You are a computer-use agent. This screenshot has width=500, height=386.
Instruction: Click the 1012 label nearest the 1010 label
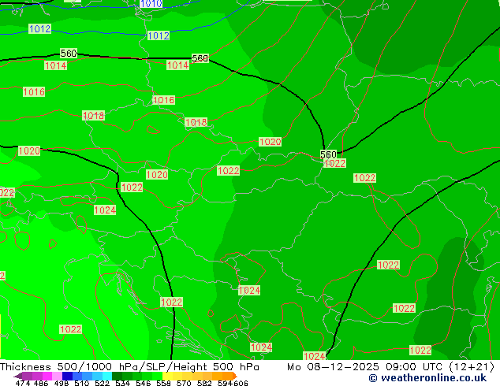pyautogui.click(x=159, y=35)
